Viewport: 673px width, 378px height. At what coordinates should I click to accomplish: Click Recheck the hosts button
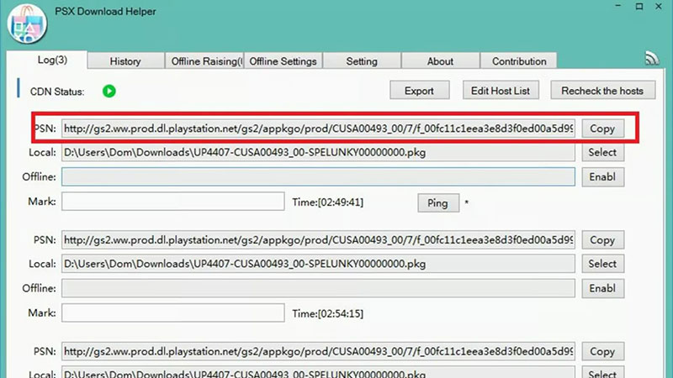(x=602, y=91)
